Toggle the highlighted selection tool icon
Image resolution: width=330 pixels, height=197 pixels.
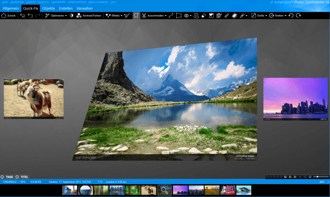click(x=136, y=16)
